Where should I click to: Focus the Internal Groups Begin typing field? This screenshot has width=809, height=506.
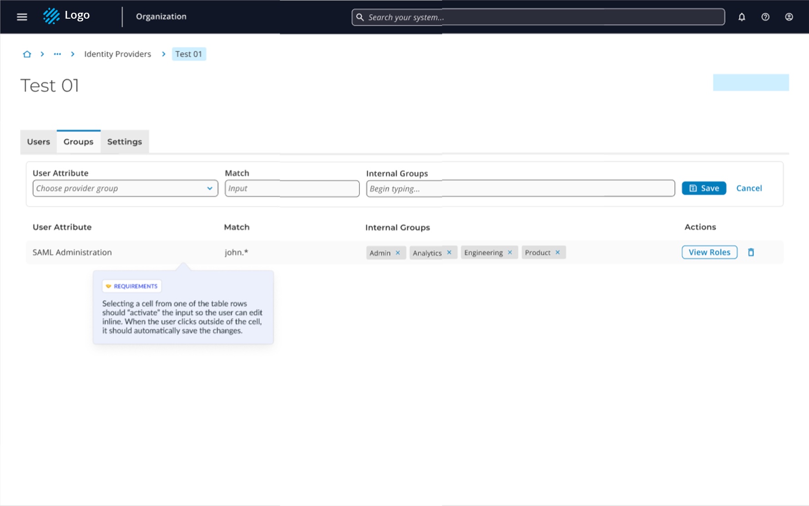click(521, 188)
